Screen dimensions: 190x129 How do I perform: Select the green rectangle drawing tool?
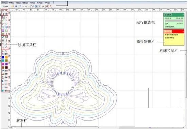click(7, 30)
